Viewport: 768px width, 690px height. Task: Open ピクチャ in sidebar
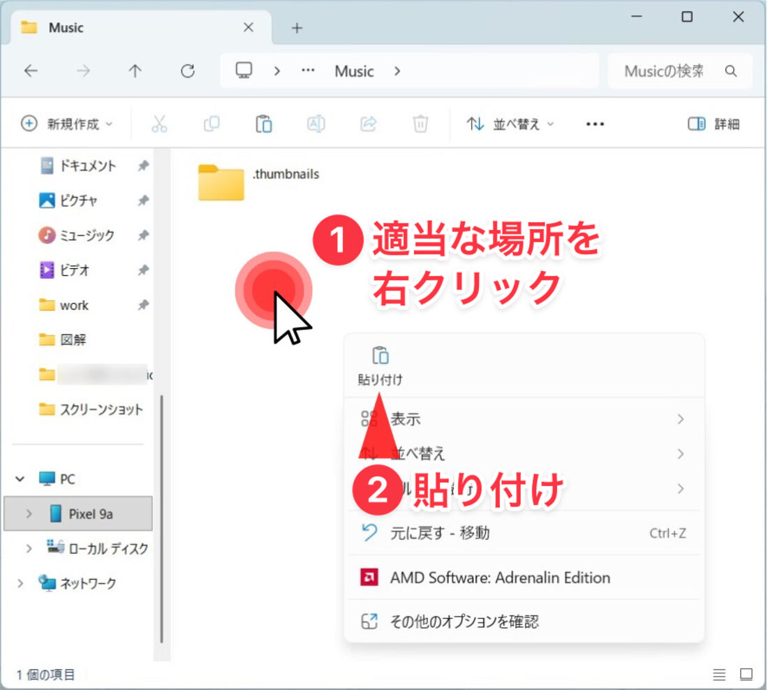(x=78, y=200)
